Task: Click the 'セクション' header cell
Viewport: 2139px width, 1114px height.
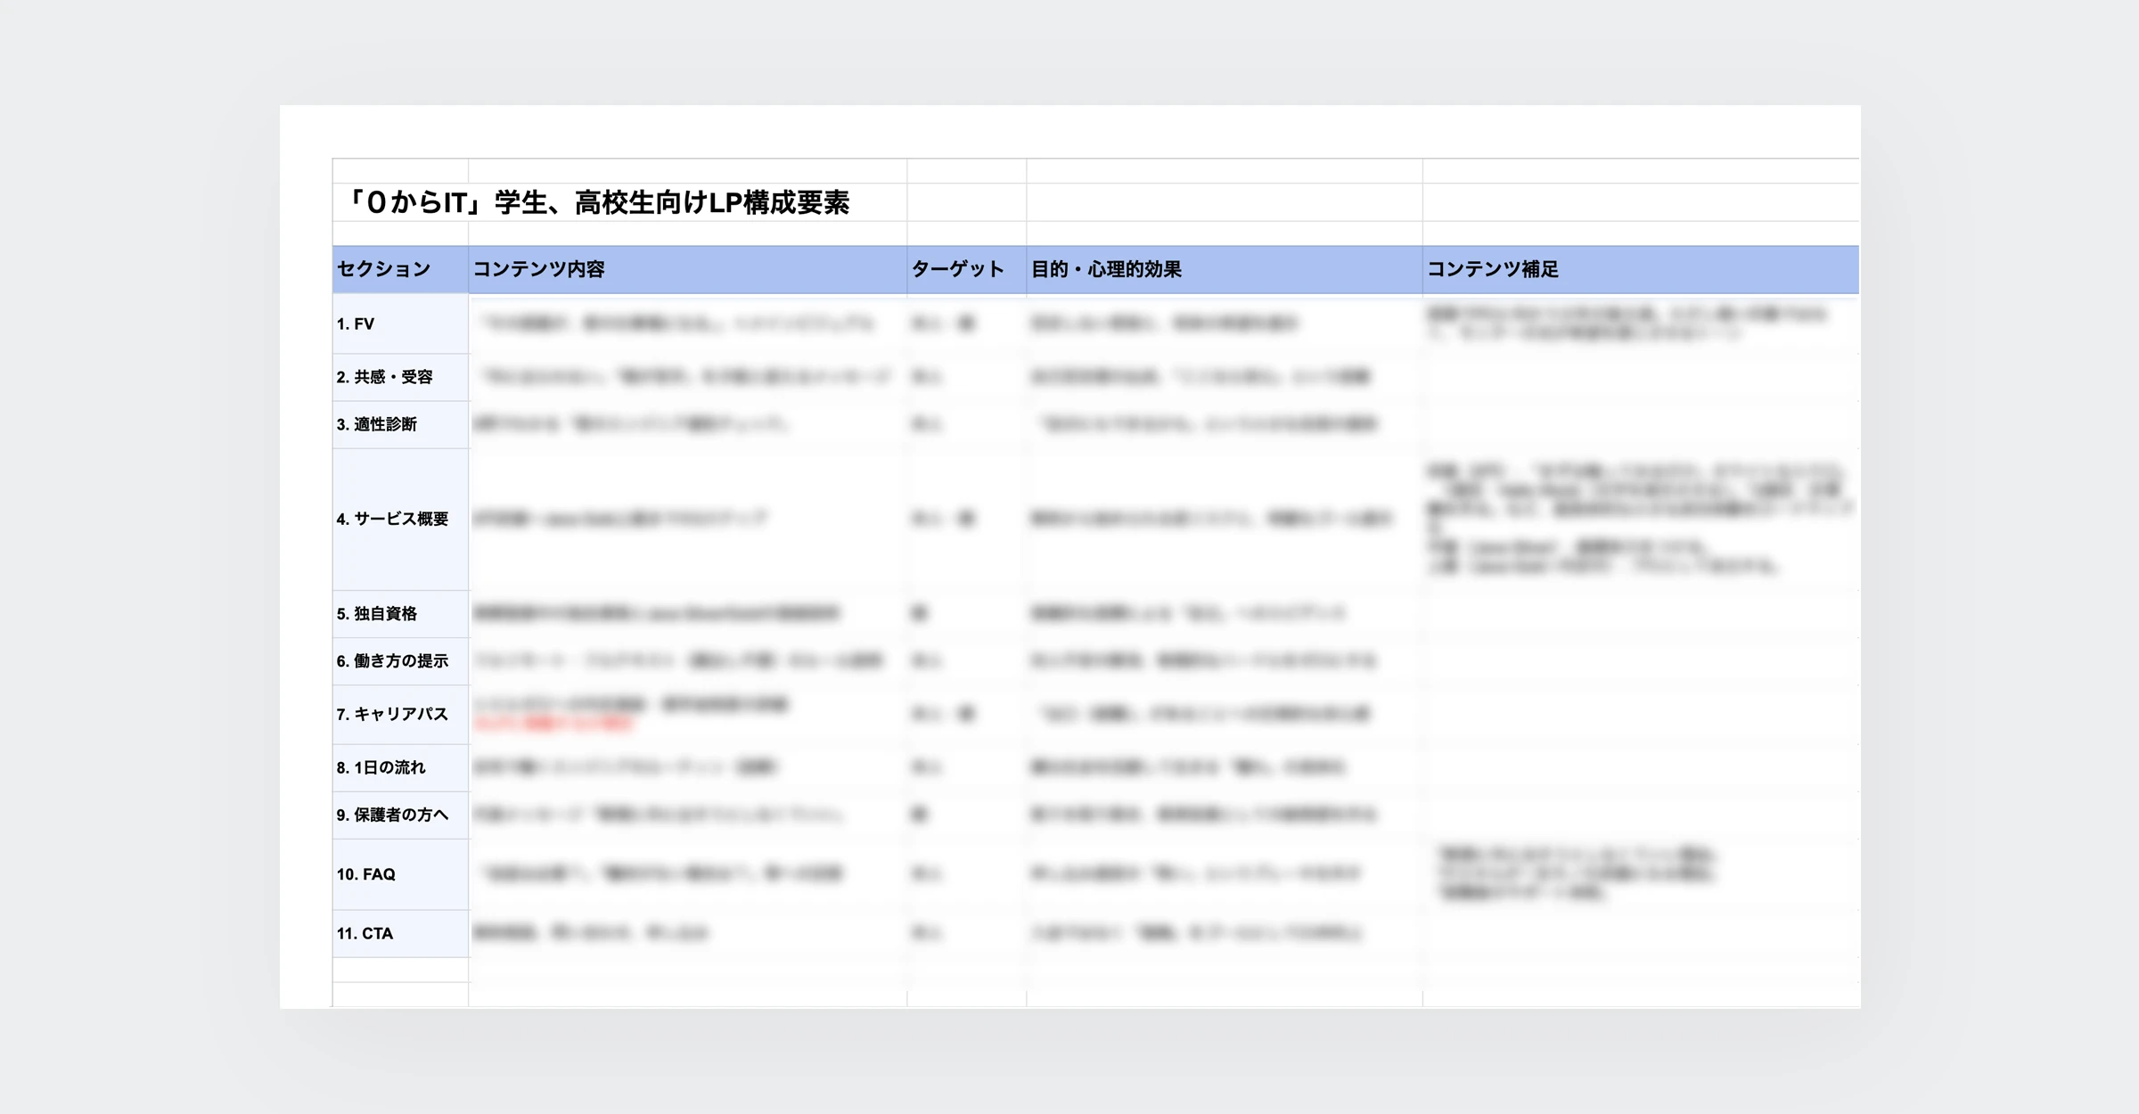Action: (x=400, y=269)
